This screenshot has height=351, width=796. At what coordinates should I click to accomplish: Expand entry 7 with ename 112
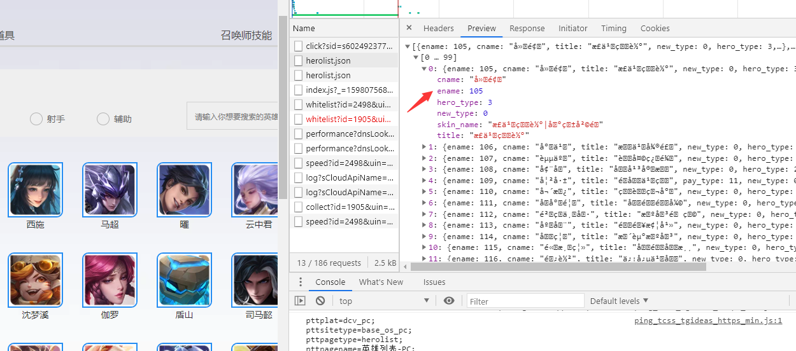424,214
